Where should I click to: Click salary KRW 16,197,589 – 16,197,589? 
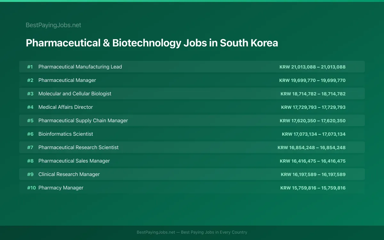[x=313, y=174]
